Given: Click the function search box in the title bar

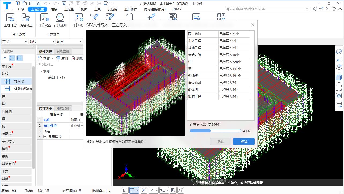Looking at the screenshot, I should point(268,9).
